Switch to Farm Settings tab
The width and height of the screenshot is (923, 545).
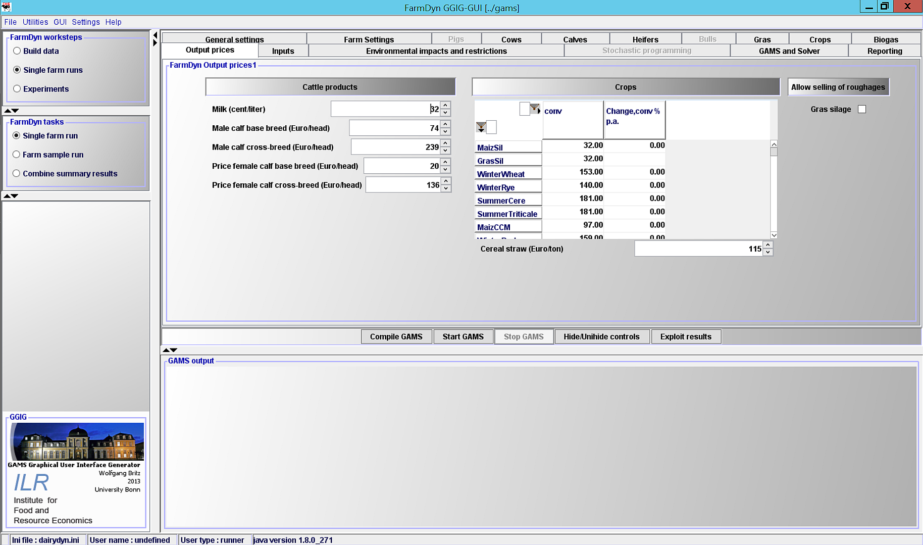point(369,39)
